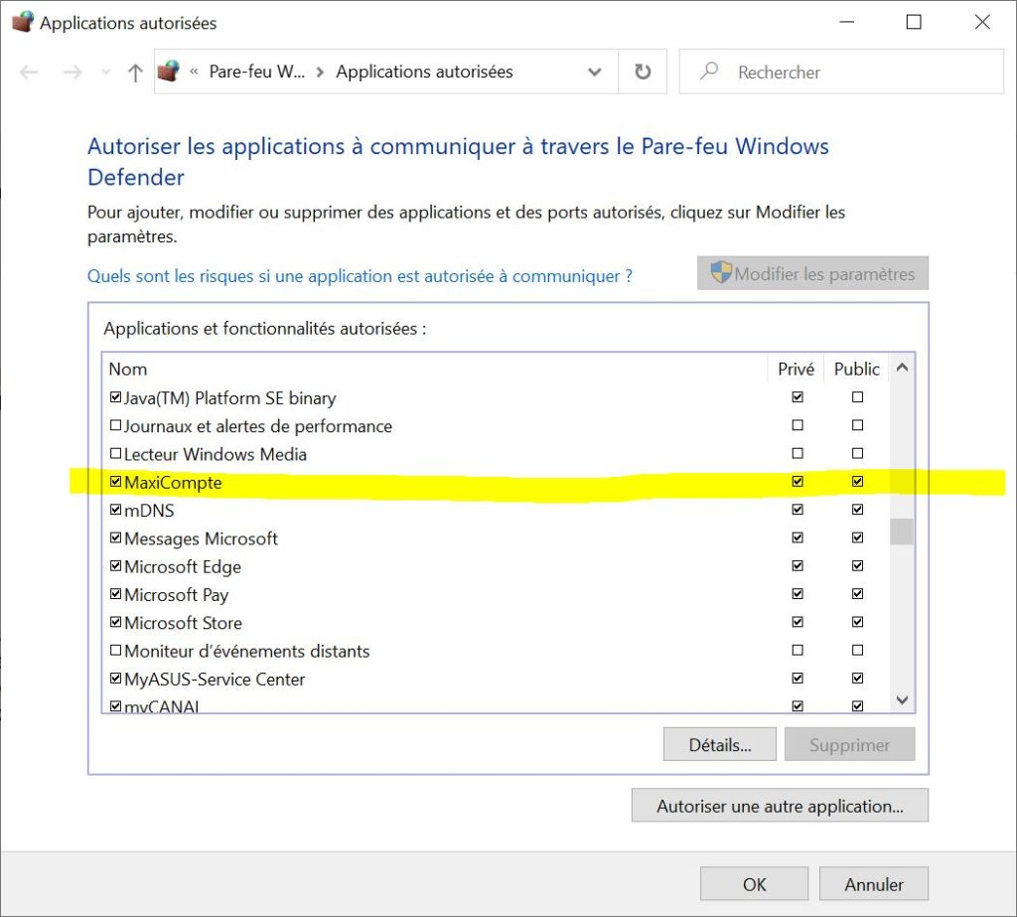Toggle the Java(TM) Platform SE binary name checkbox
1017x917 pixels.
coord(115,397)
